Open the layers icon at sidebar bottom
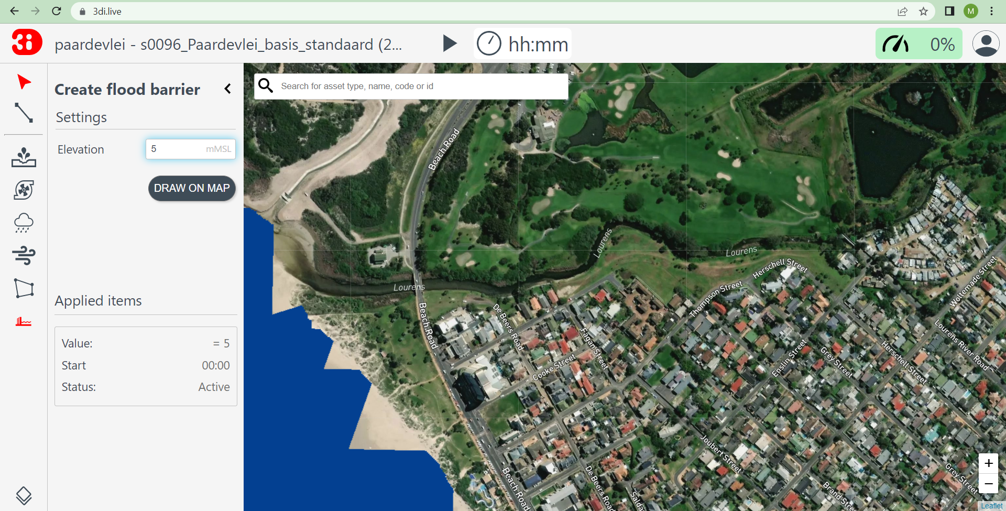Image resolution: width=1006 pixels, height=511 pixels. point(23,495)
